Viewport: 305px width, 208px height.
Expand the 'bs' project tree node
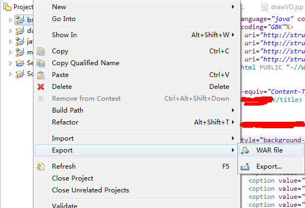click(10, 20)
